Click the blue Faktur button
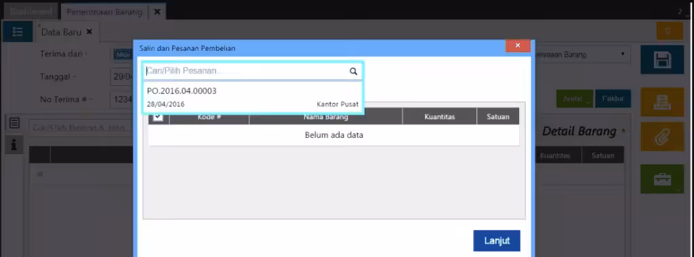Image resolution: width=694 pixels, height=257 pixels. coord(613,99)
